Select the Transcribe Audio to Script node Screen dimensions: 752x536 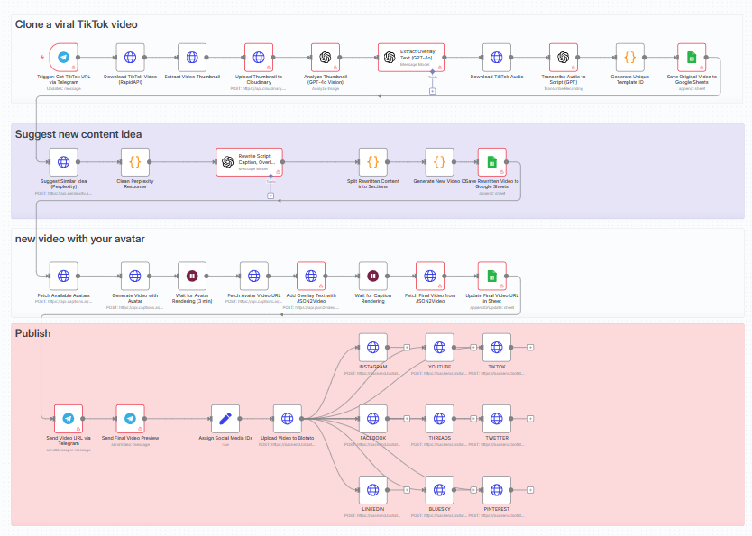tap(564, 58)
